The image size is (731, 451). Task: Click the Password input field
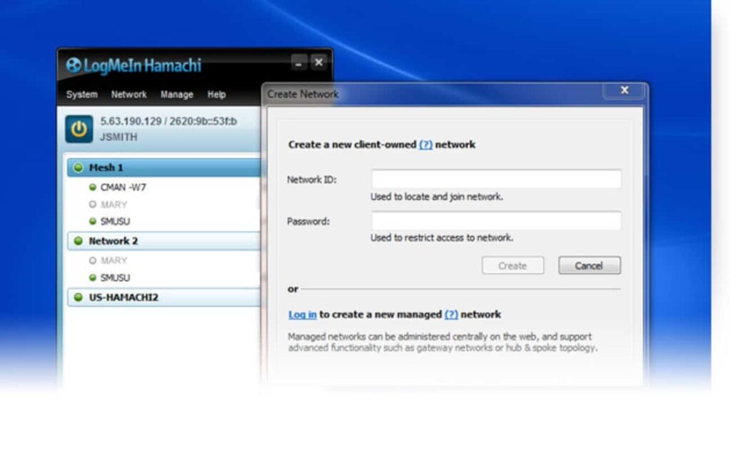pyautogui.click(x=495, y=221)
